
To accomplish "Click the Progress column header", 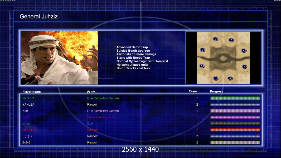I will 216,91.
